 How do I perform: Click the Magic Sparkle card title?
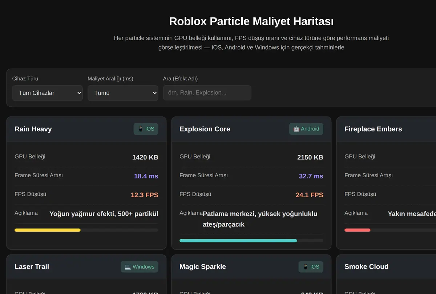pyautogui.click(x=203, y=267)
